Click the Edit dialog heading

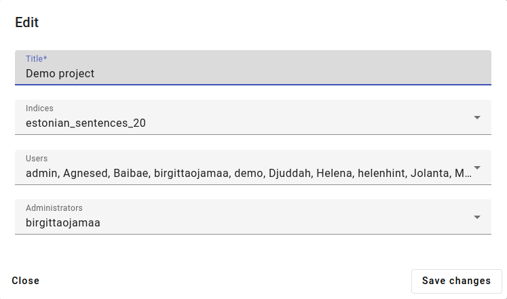tap(27, 22)
